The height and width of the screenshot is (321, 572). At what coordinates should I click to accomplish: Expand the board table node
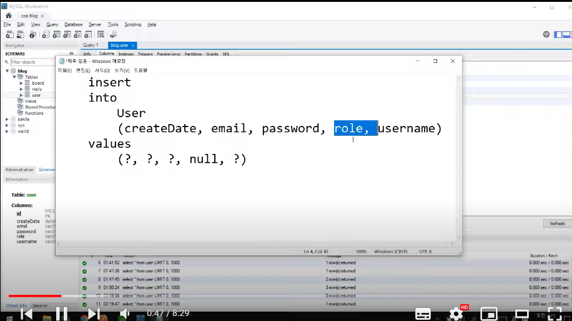click(x=21, y=84)
